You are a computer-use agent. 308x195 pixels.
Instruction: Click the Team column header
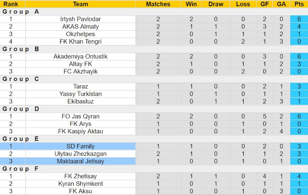(x=80, y=4)
